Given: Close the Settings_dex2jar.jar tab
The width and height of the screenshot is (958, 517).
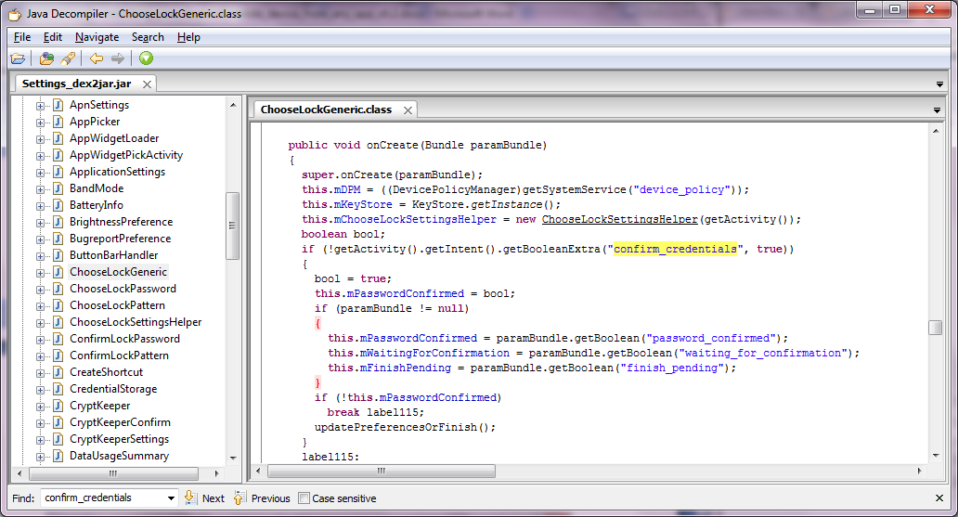Looking at the screenshot, I should coord(148,84).
